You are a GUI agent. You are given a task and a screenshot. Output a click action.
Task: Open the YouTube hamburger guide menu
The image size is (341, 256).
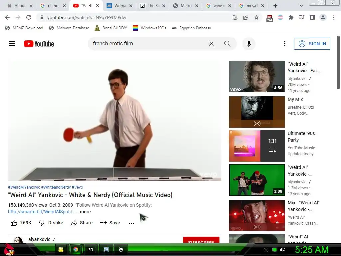tap(12, 44)
